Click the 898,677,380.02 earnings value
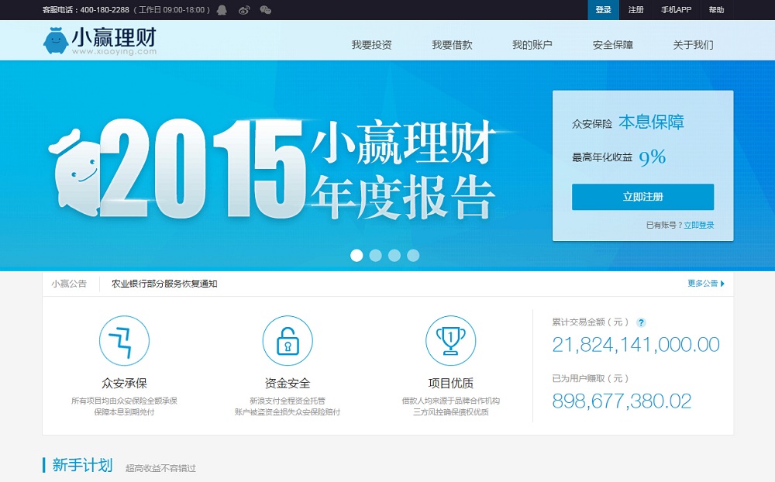Viewport: 775px width, 482px height. tap(622, 401)
